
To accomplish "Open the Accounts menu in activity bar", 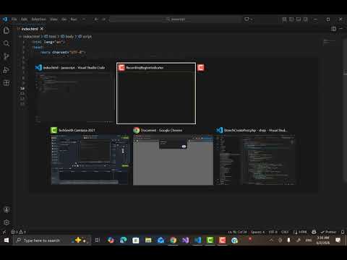I will click(7, 209).
